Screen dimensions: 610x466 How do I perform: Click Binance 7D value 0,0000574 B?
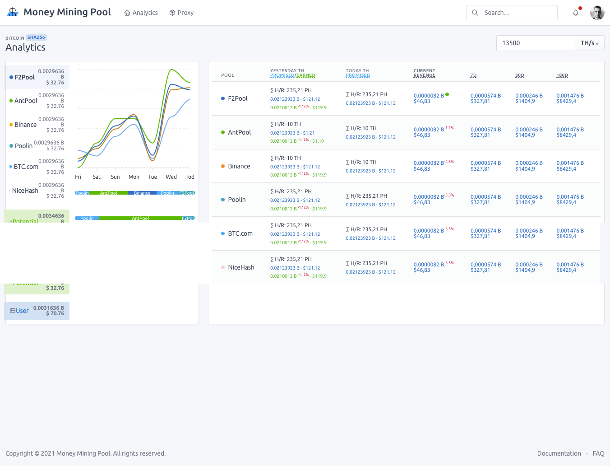pos(485,163)
